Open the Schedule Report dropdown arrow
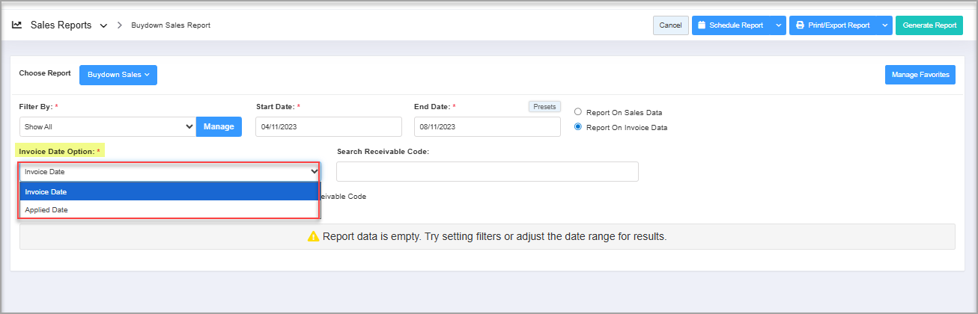This screenshot has width=978, height=314. [779, 25]
